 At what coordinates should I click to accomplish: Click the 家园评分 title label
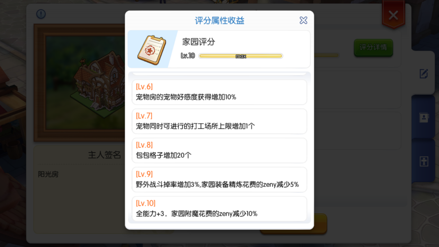pos(199,42)
